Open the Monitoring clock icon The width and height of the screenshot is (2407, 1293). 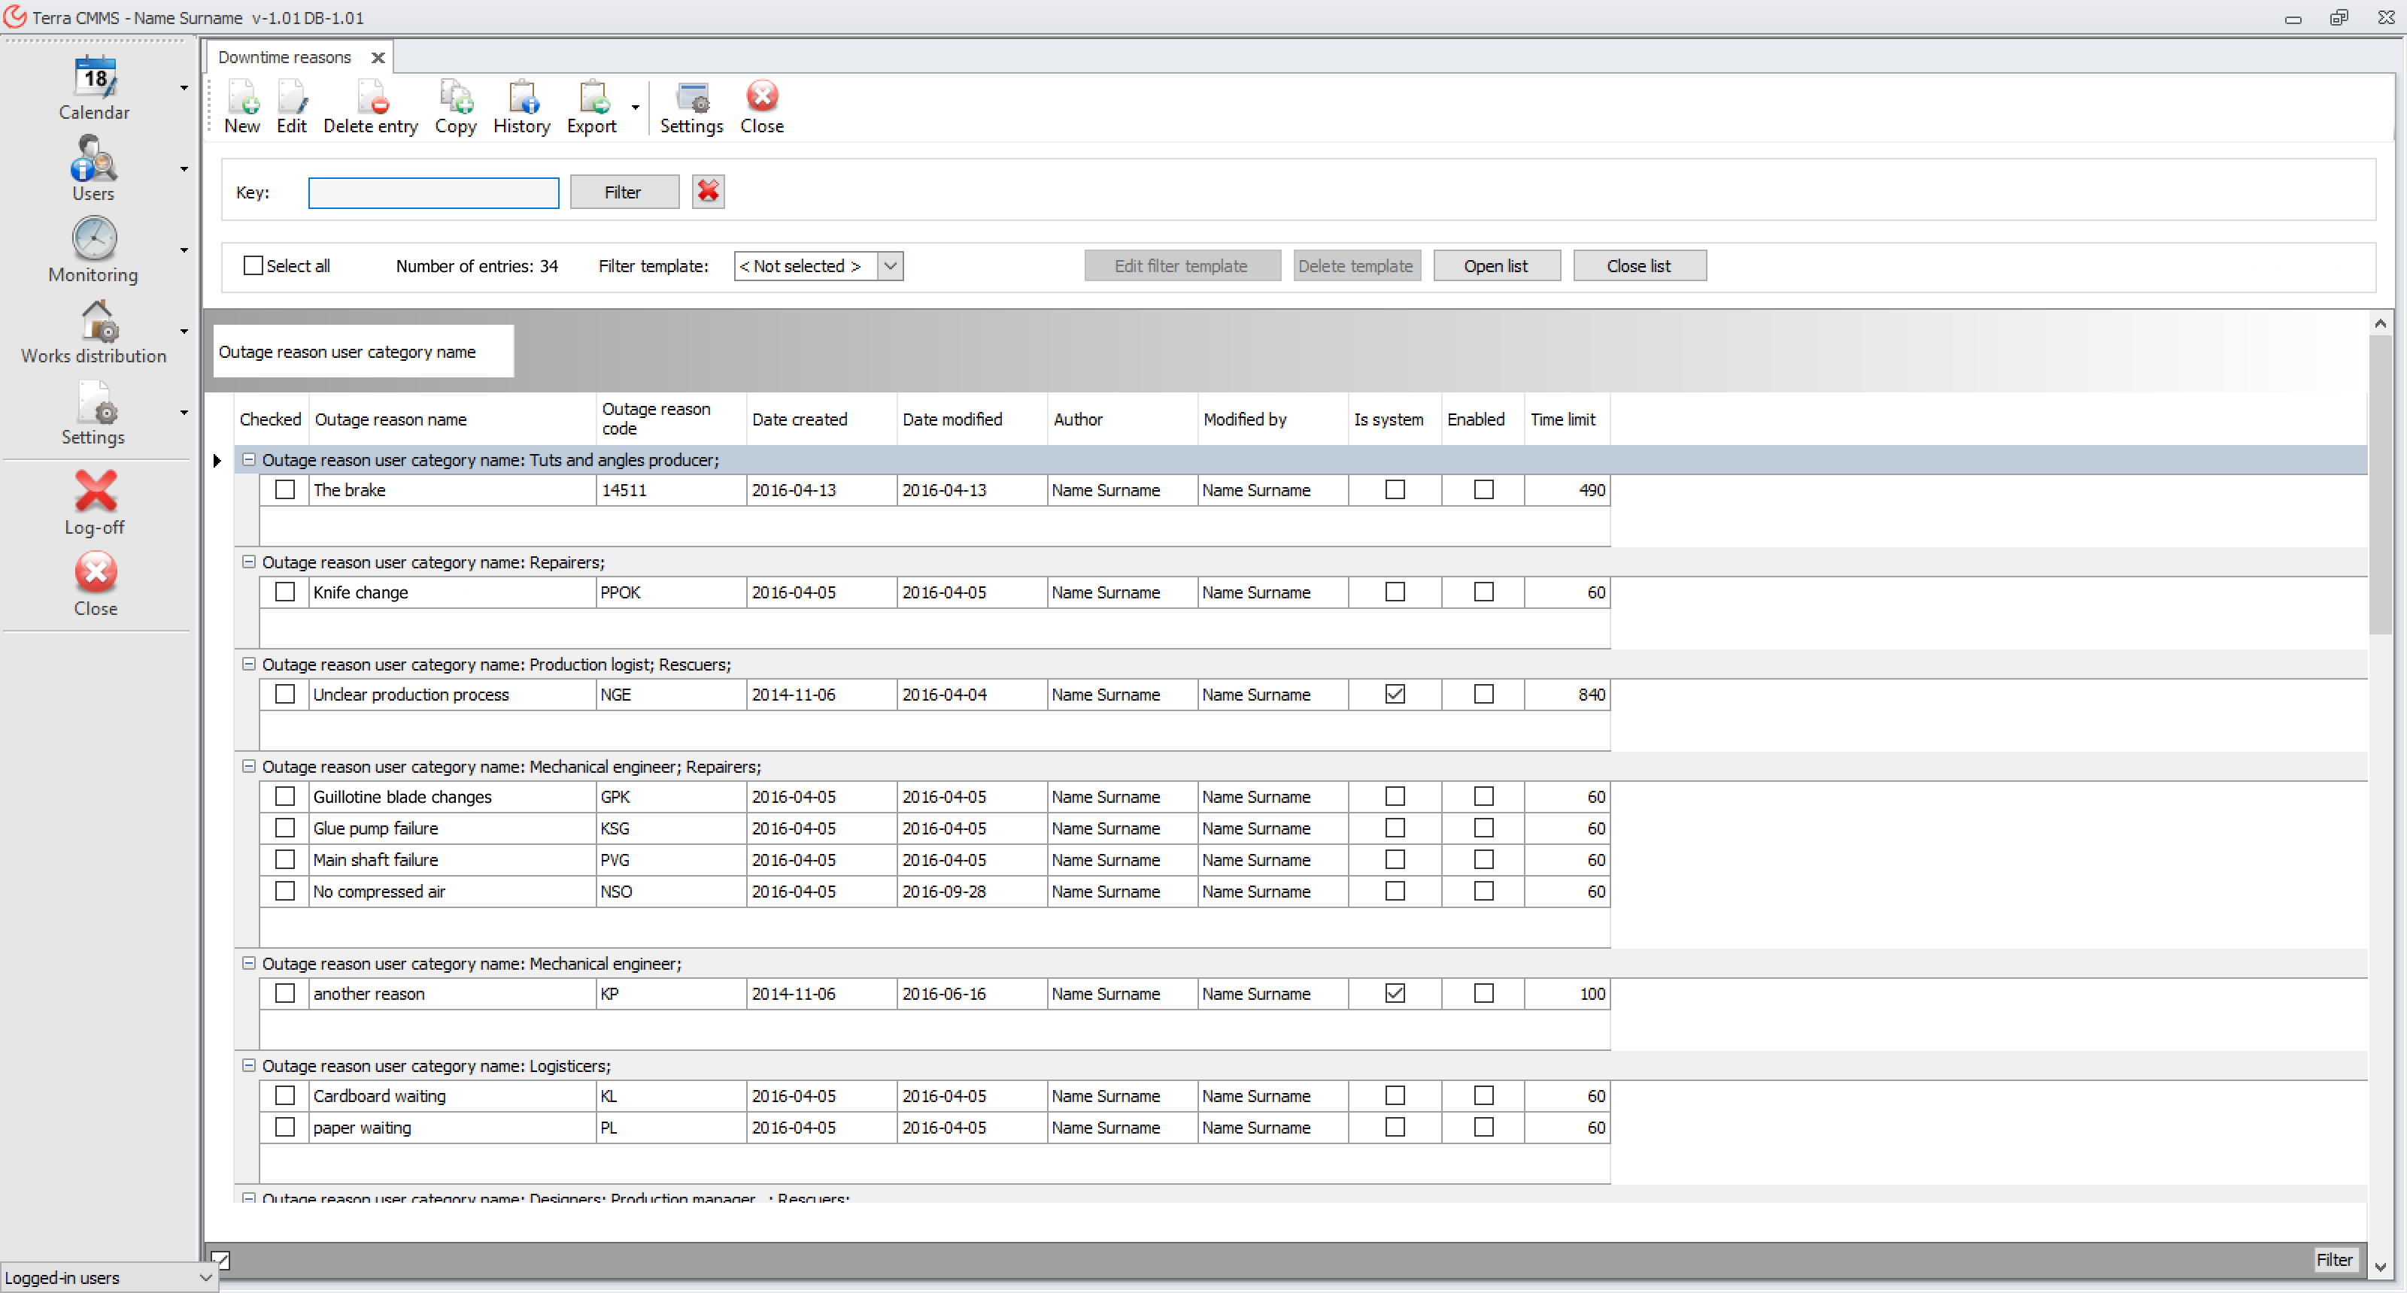(x=94, y=239)
